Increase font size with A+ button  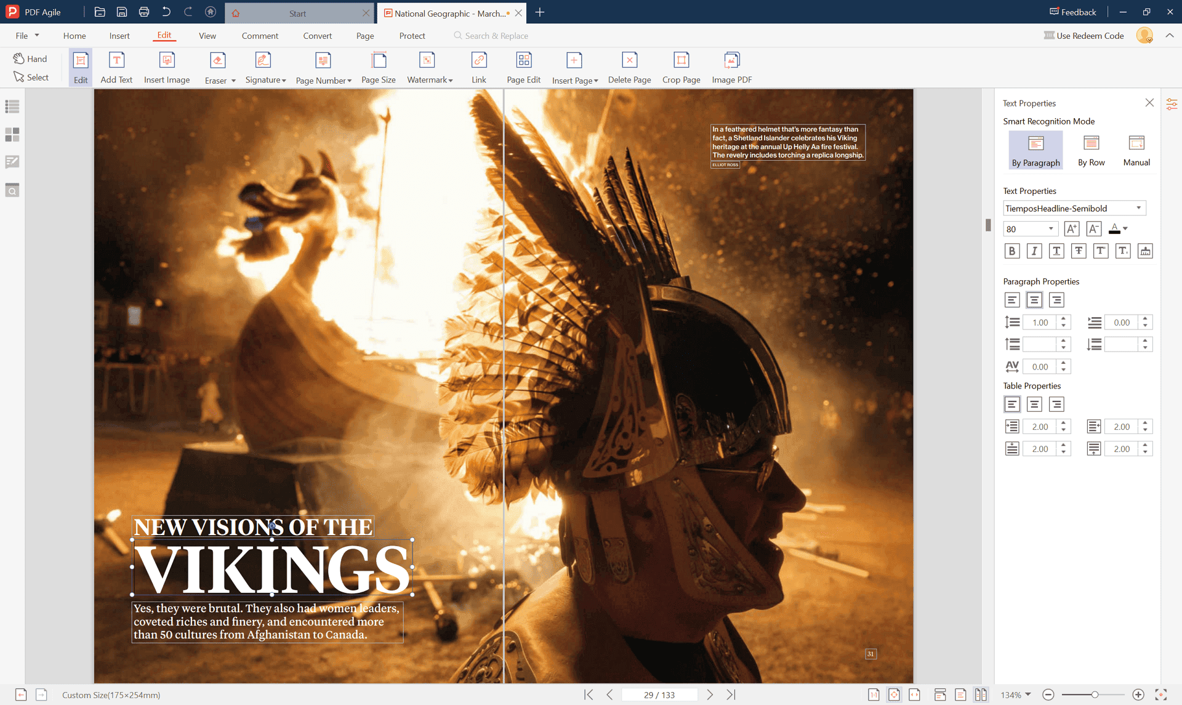pyautogui.click(x=1072, y=229)
